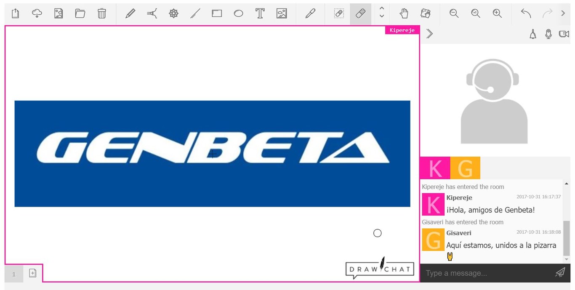Pick the Ellipse shape tool
This screenshot has height=290, width=575.
point(238,13)
